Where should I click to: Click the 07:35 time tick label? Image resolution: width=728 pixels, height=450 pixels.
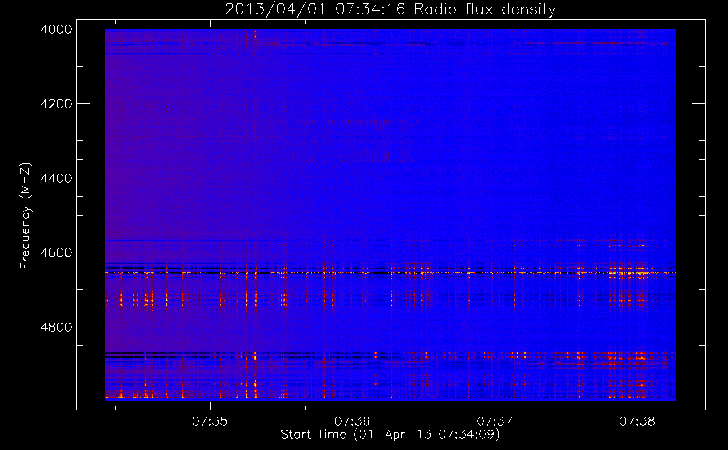tap(210, 422)
